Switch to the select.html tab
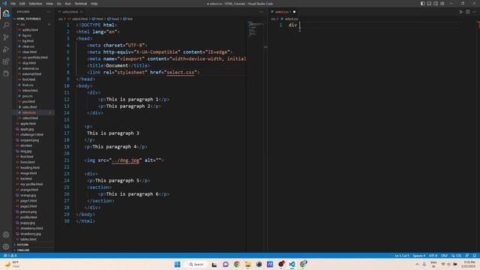Image resolution: width=480 pixels, height=270 pixels. click(70, 12)
